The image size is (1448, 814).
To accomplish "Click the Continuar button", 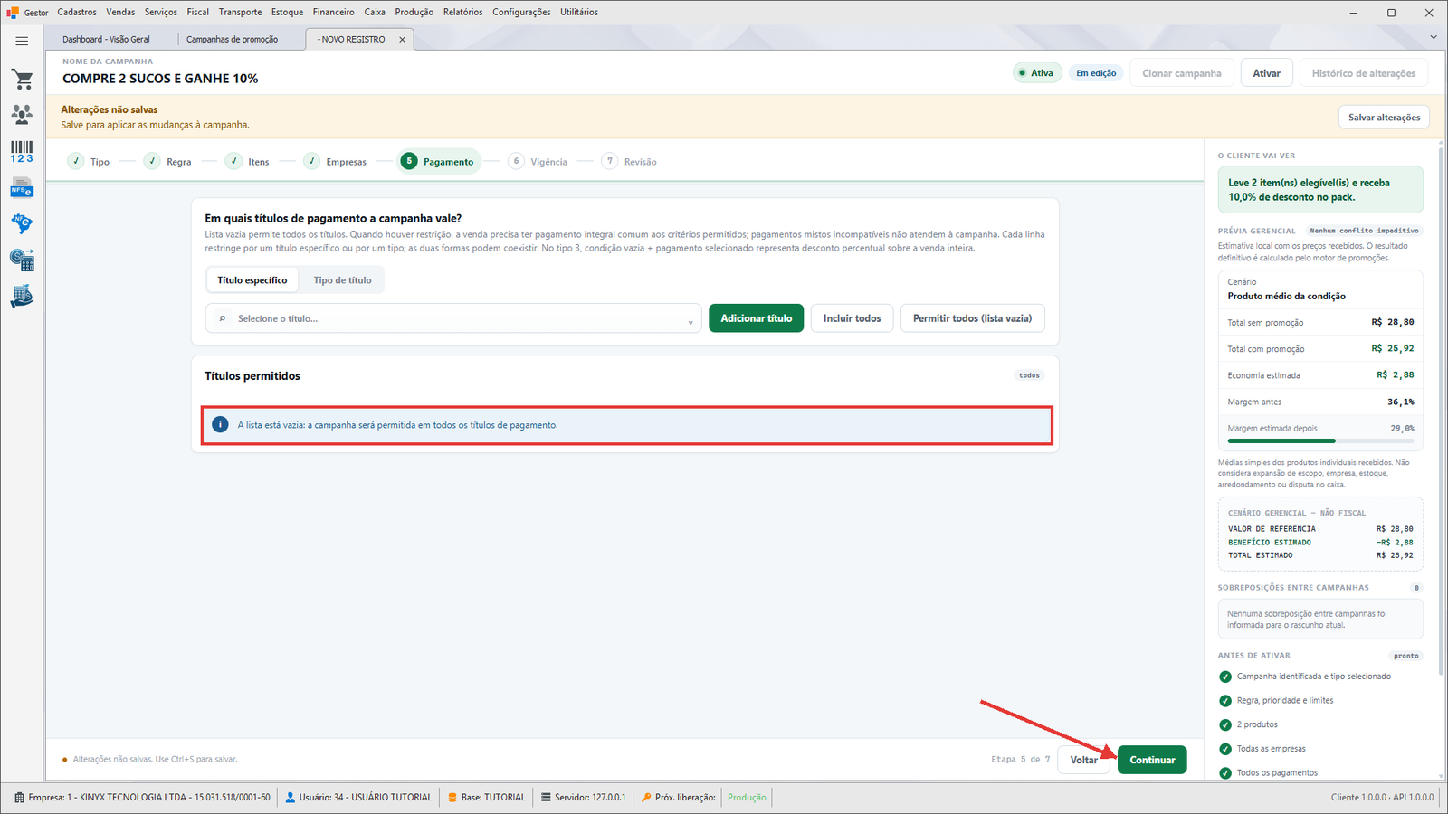I will click(1152, 760).
